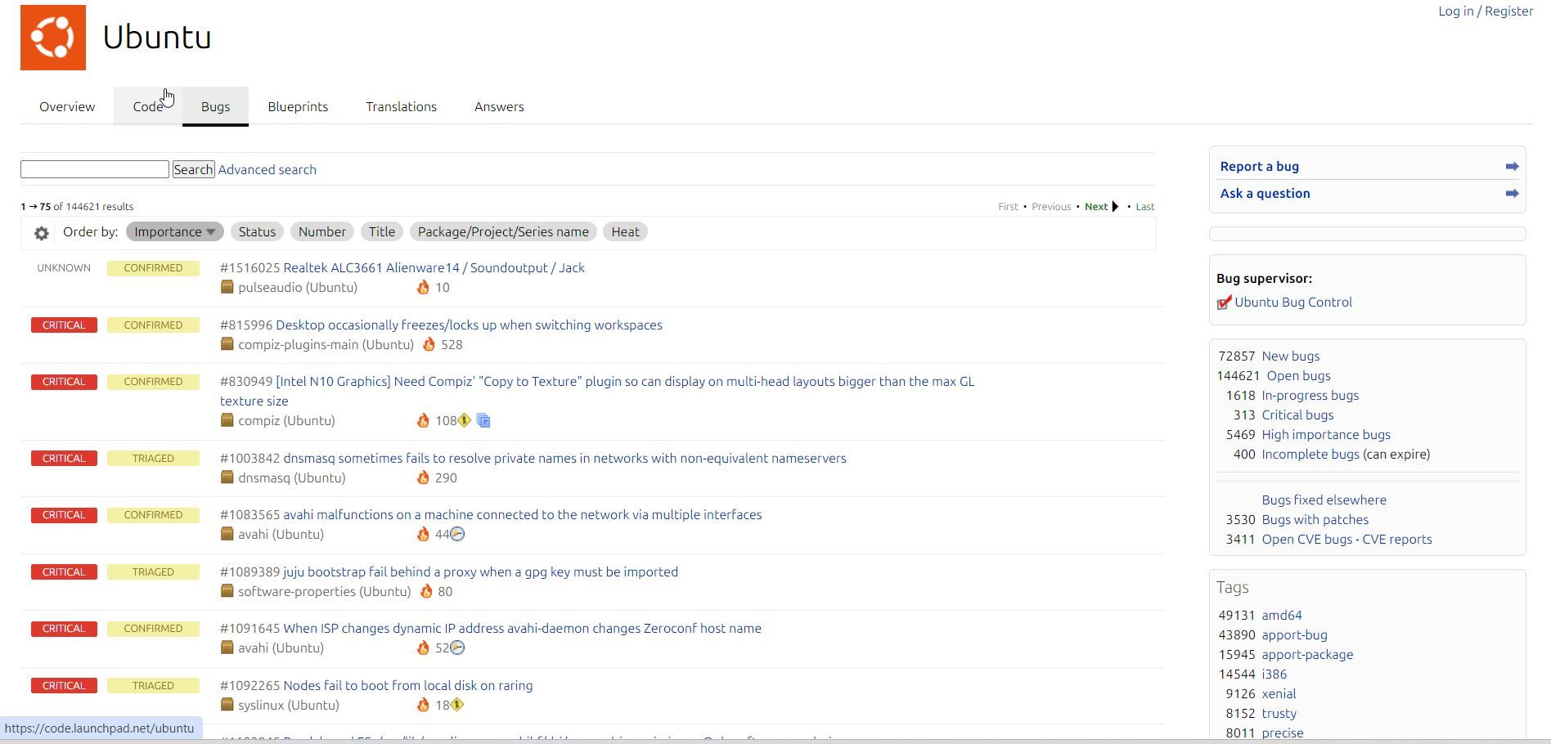Open Bugs with patches list

pyautogui.click(x=1315, y=520)
